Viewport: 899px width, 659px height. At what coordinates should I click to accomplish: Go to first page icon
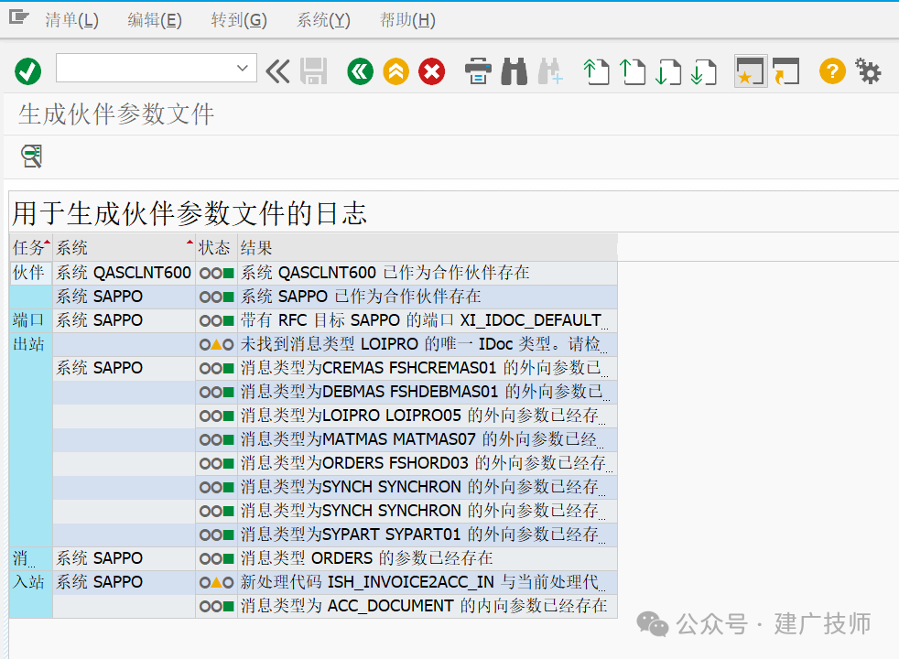(596, 71)
